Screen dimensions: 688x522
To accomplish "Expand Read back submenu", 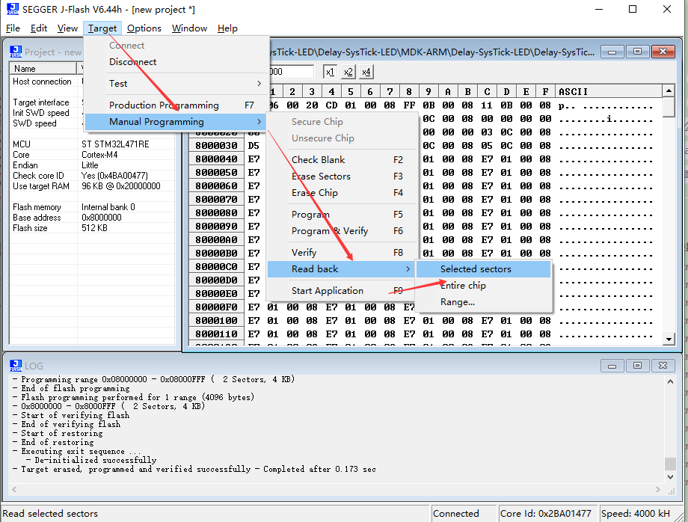I will [341, 269].
